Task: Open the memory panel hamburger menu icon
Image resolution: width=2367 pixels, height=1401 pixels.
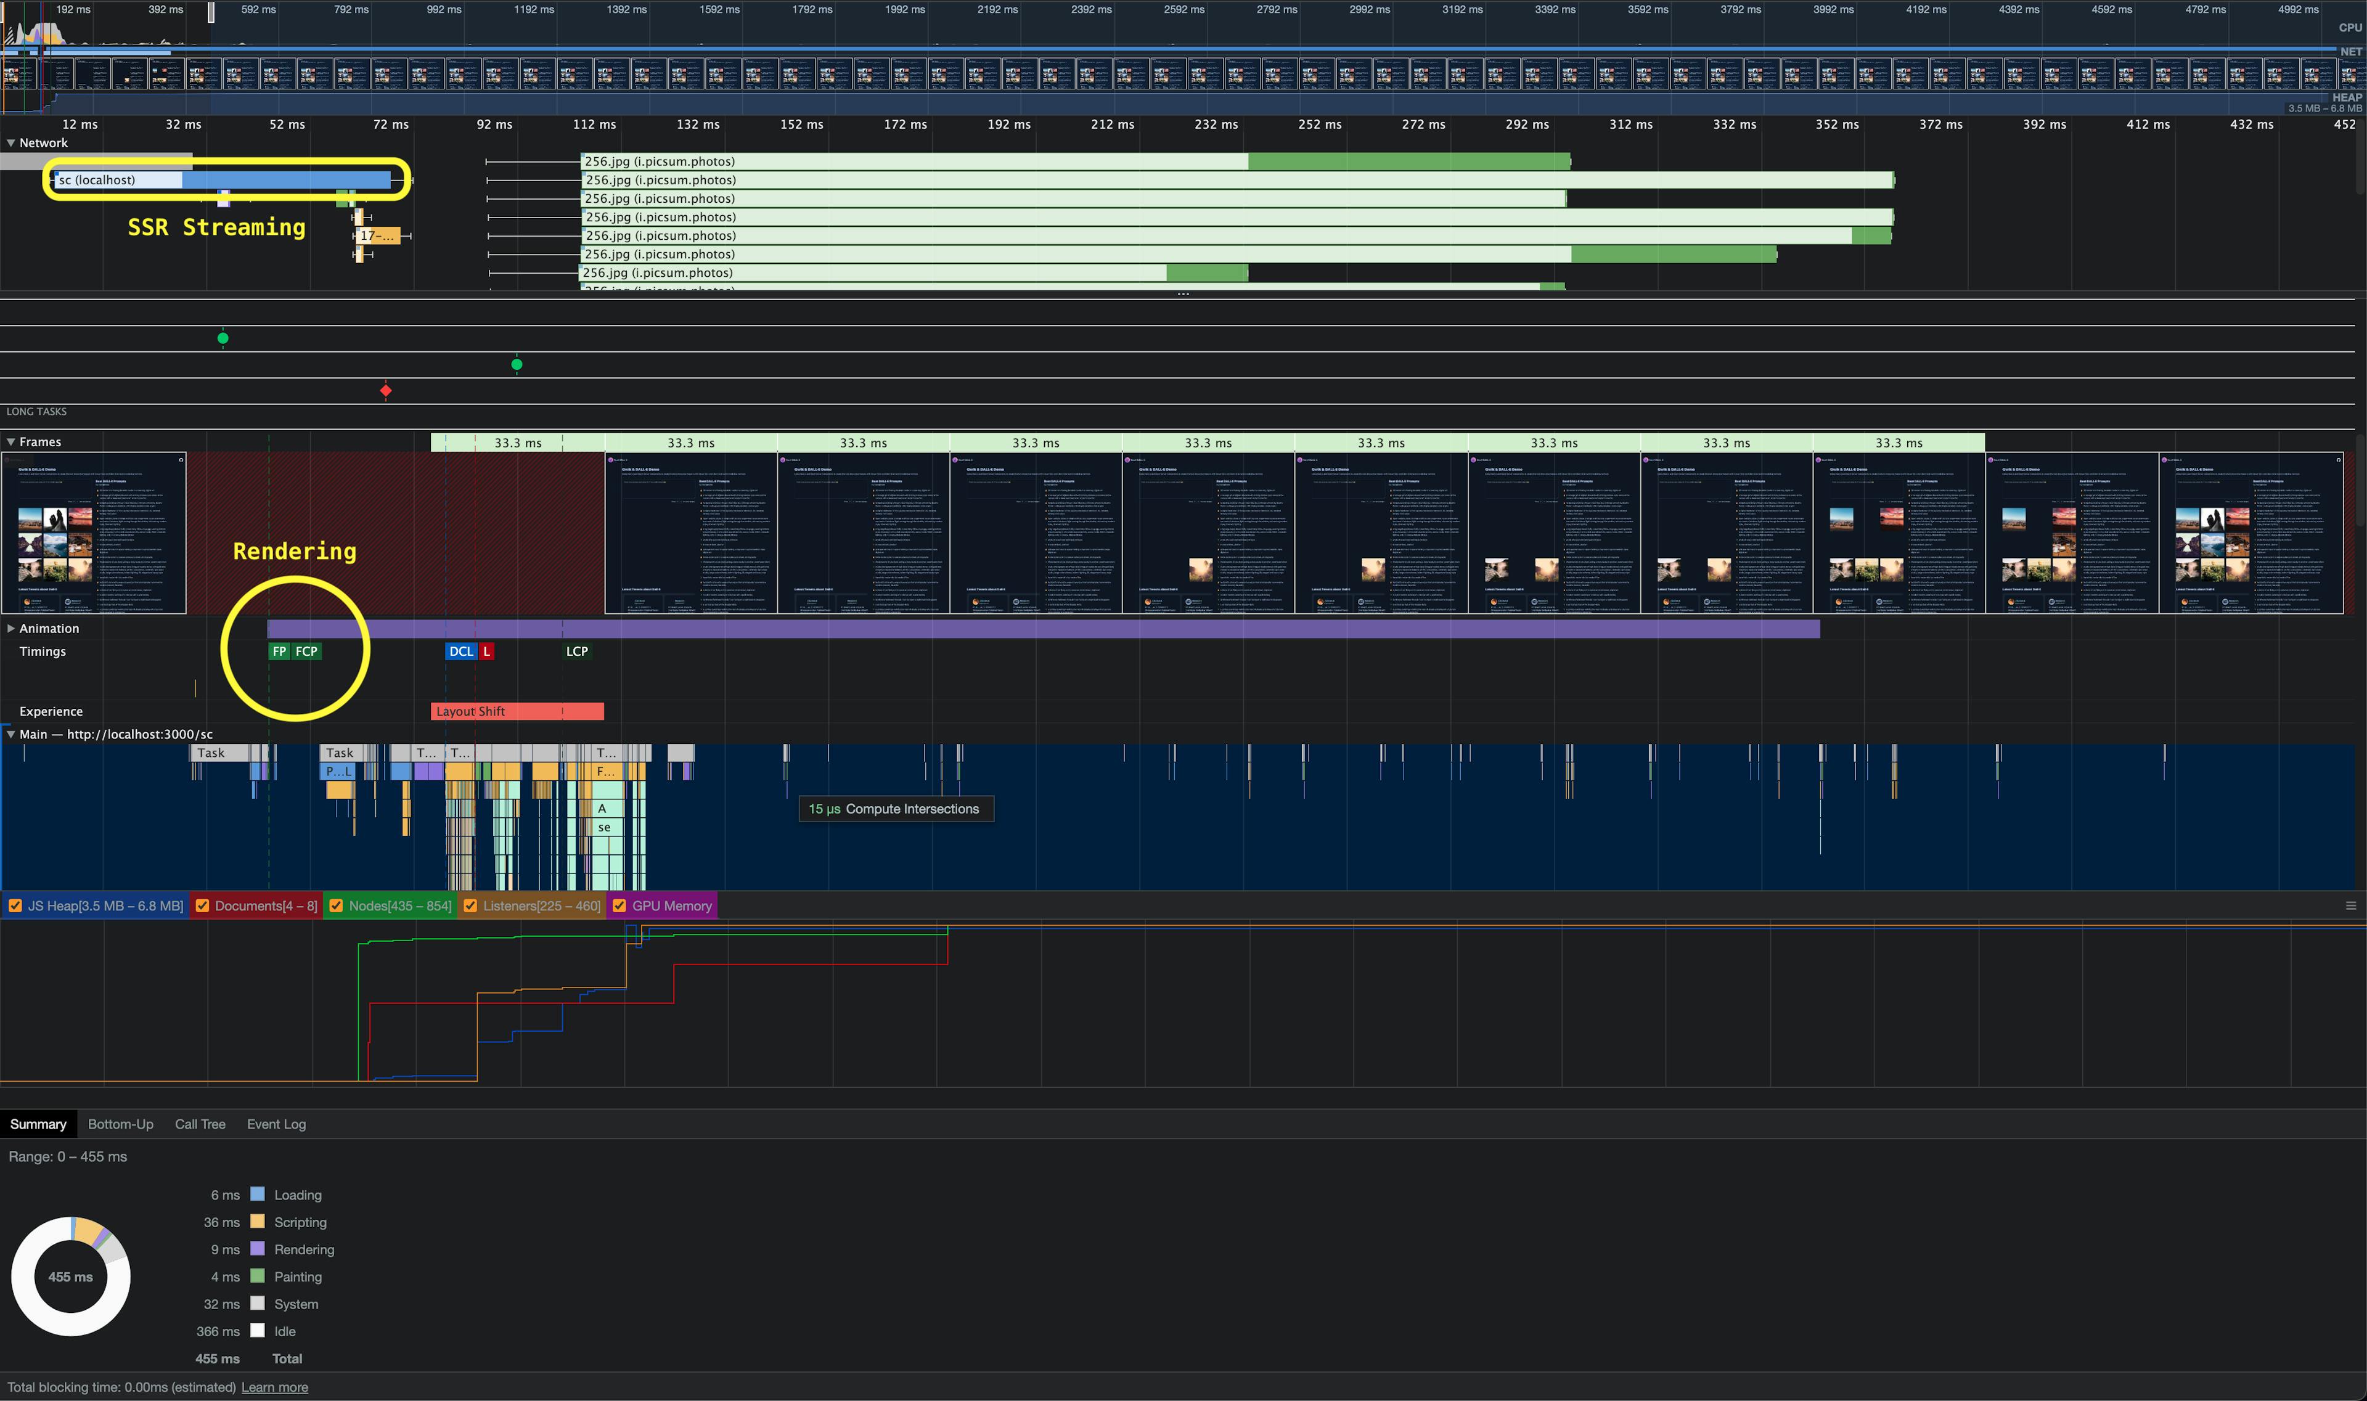Action: [2351, 905]
